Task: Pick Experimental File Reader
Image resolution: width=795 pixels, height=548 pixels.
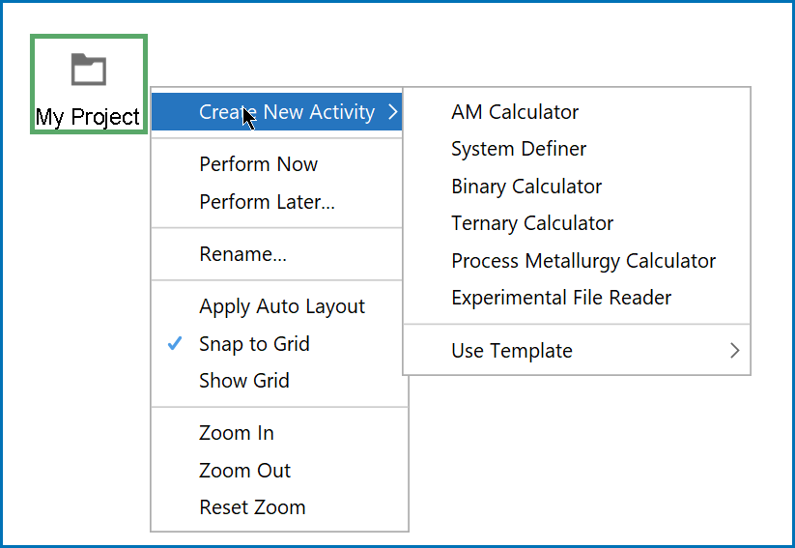Action: point(577,298)
